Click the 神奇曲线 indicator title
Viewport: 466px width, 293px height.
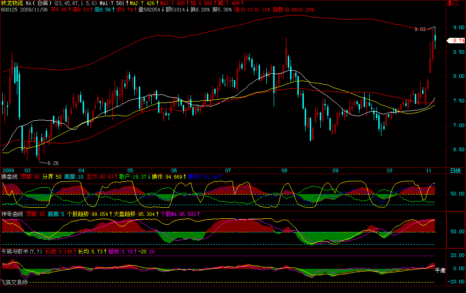[x=12, y=214]
